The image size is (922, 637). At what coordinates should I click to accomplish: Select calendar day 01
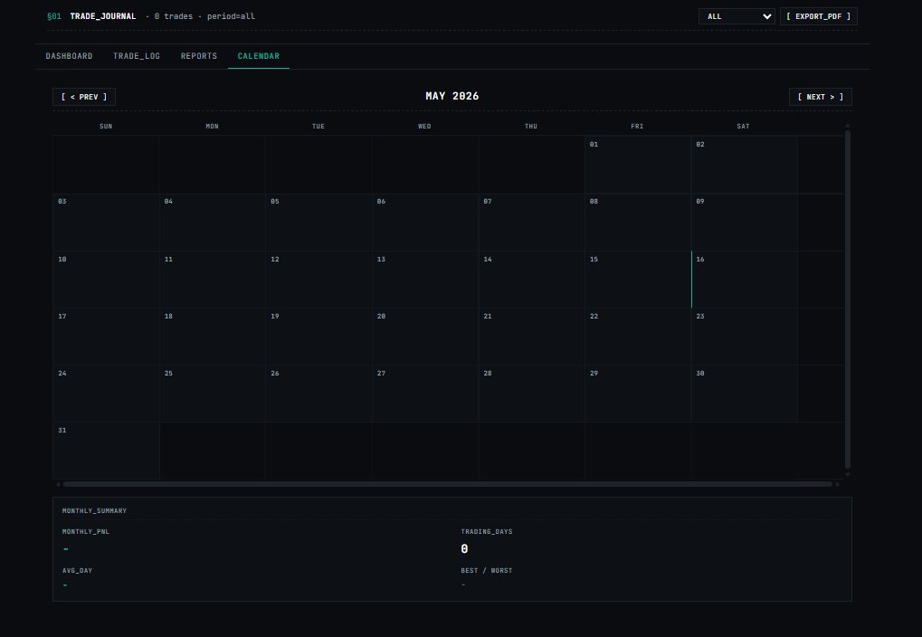coord(638,165)
